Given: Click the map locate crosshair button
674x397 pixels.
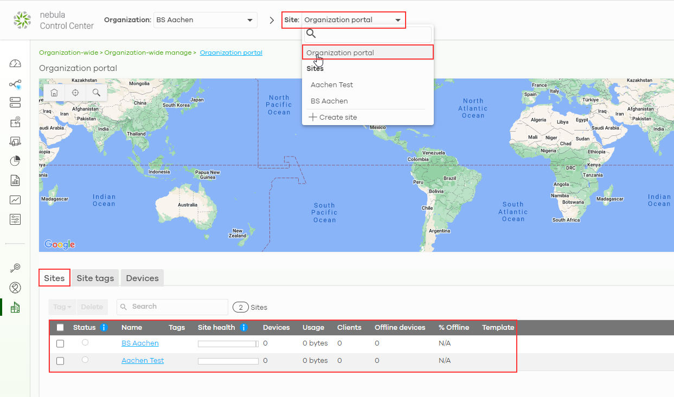Looking at the screenshot, I should pos(75,93).
